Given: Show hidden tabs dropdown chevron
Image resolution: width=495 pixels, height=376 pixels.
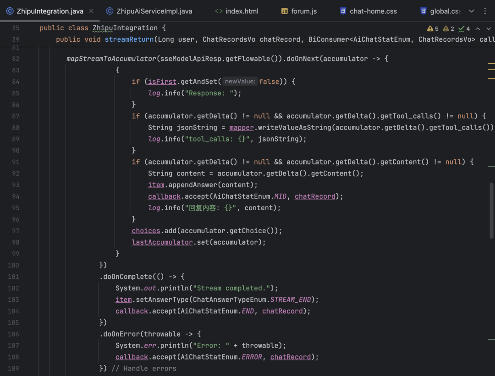Looking at the screenshot, I should 471,11.
